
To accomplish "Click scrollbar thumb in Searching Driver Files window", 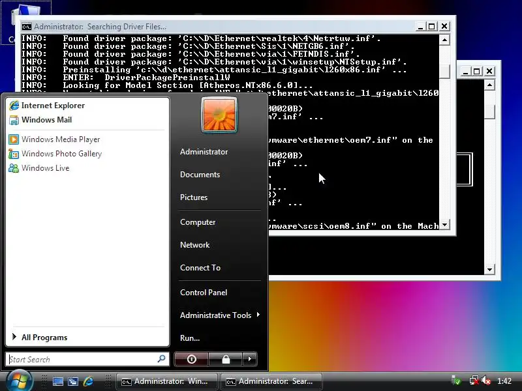I will point(444,71).
